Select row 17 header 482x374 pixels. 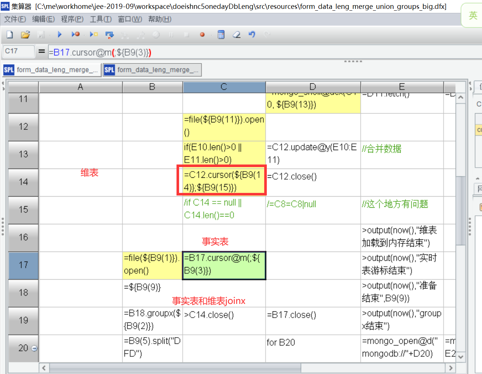pyautogui.click(x=23, y=265)
